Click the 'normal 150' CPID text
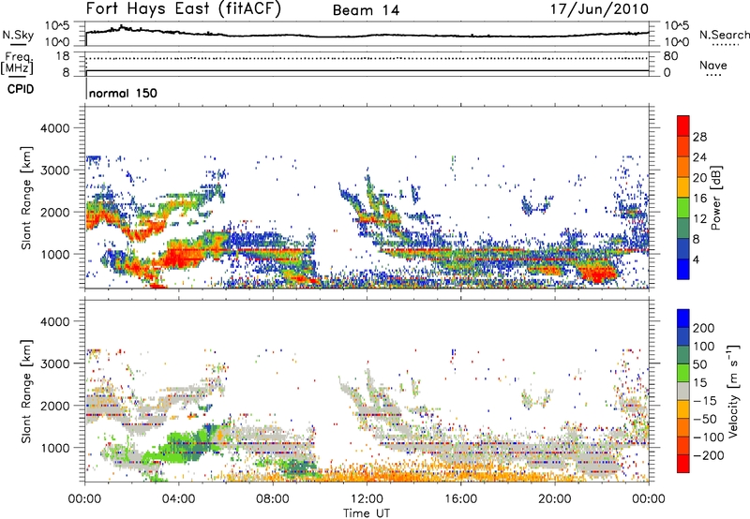This screenshot has width=750, height=519. 123,93
